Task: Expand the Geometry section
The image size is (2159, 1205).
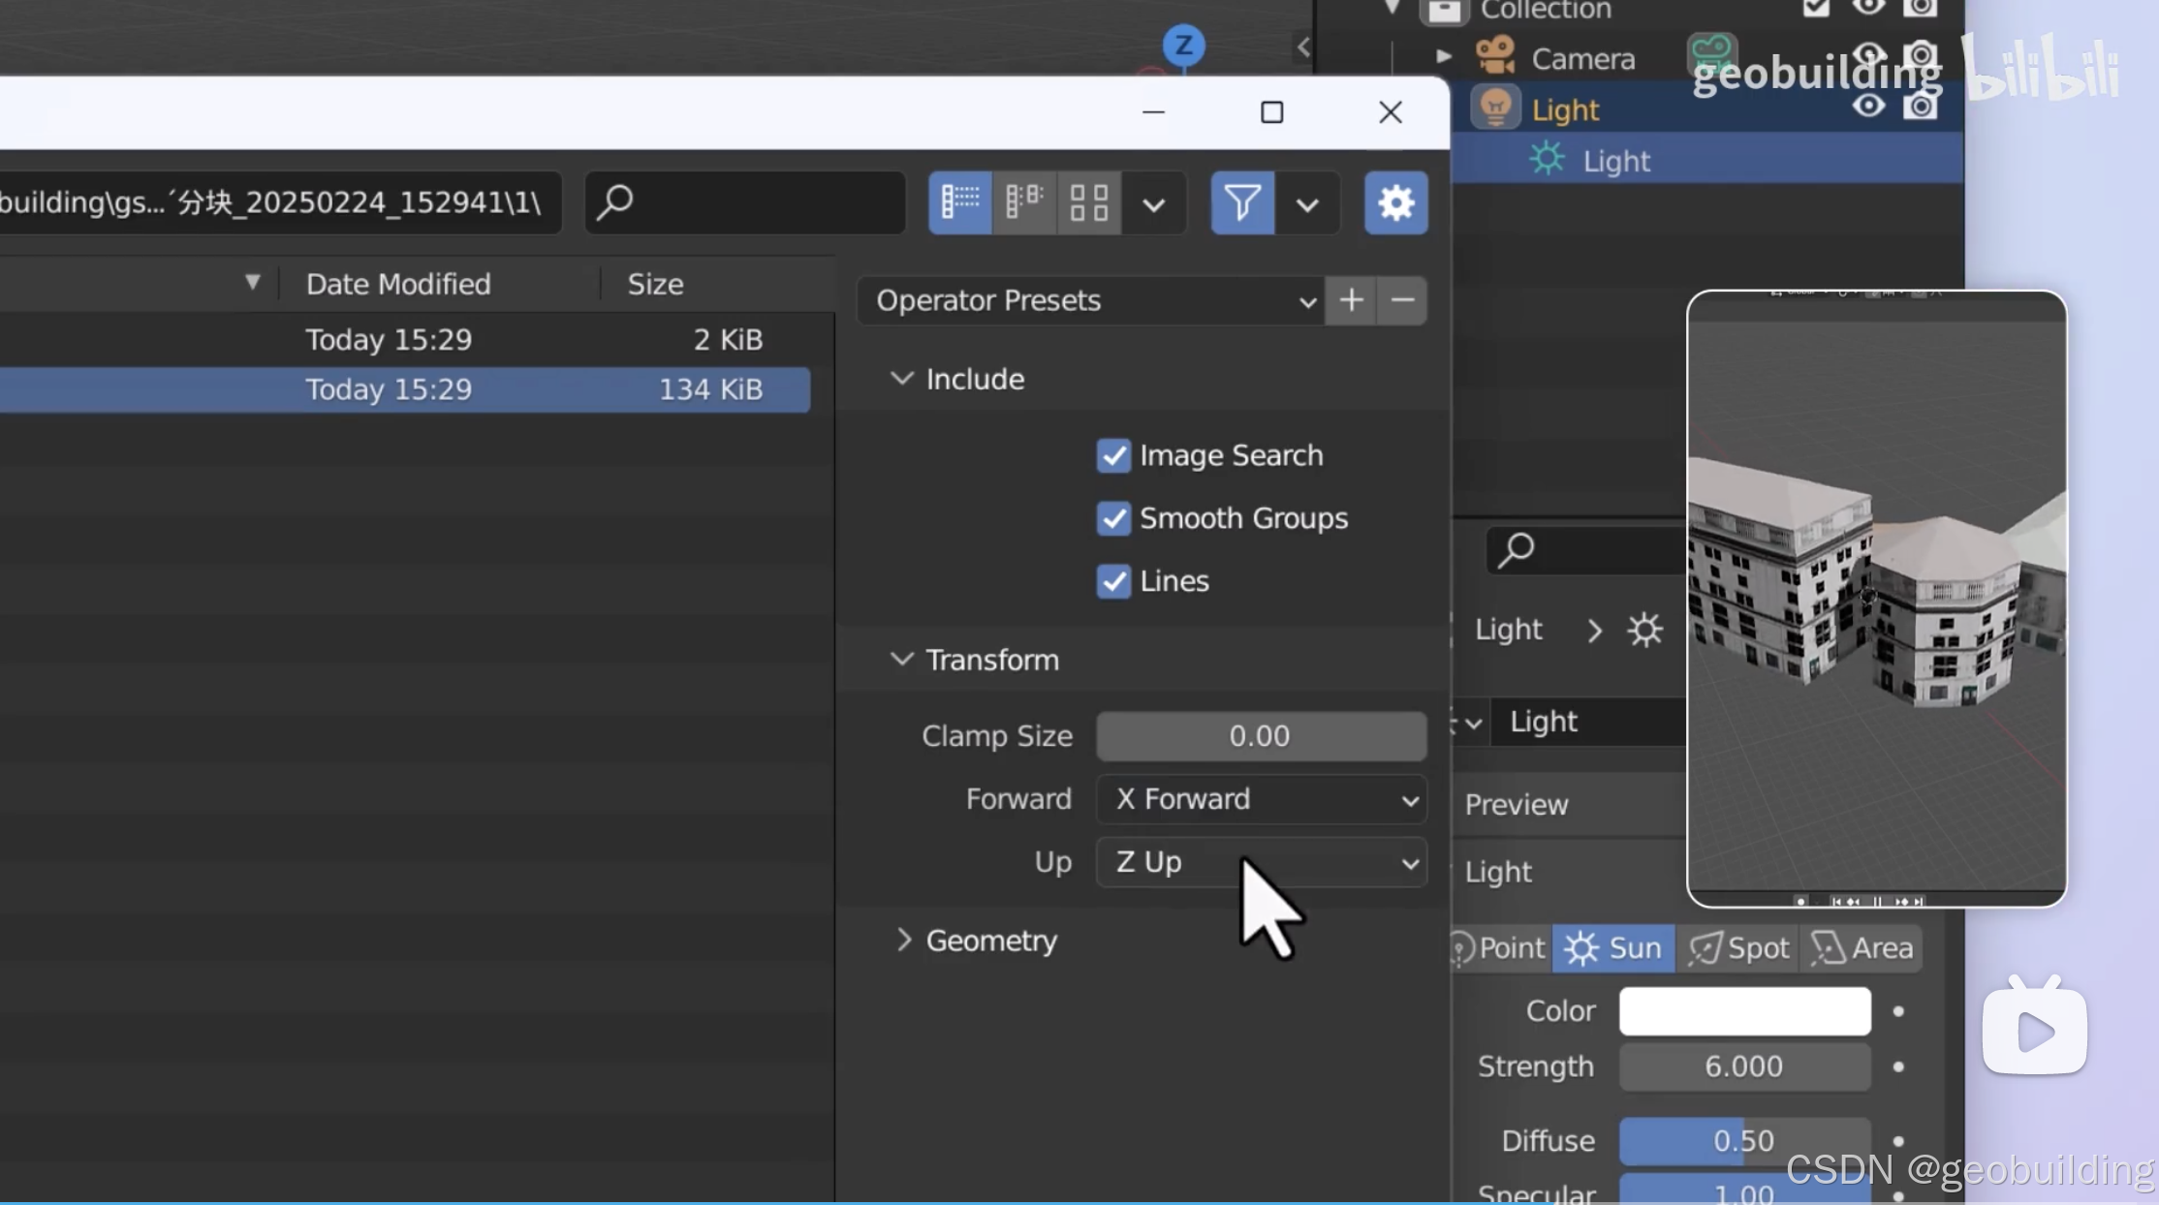Action: coord(990,941)
